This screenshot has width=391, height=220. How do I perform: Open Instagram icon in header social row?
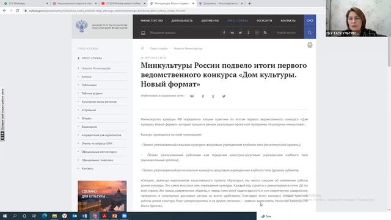coord(257,32)
